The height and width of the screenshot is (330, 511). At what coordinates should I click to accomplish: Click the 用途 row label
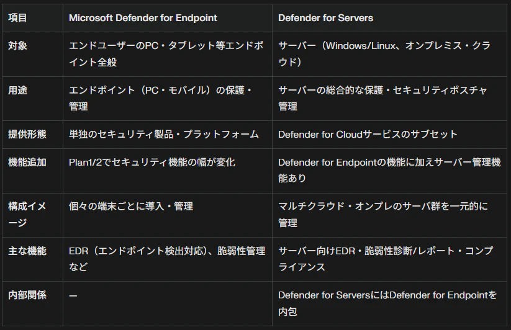pyautogui.click(x=32, y=99)
